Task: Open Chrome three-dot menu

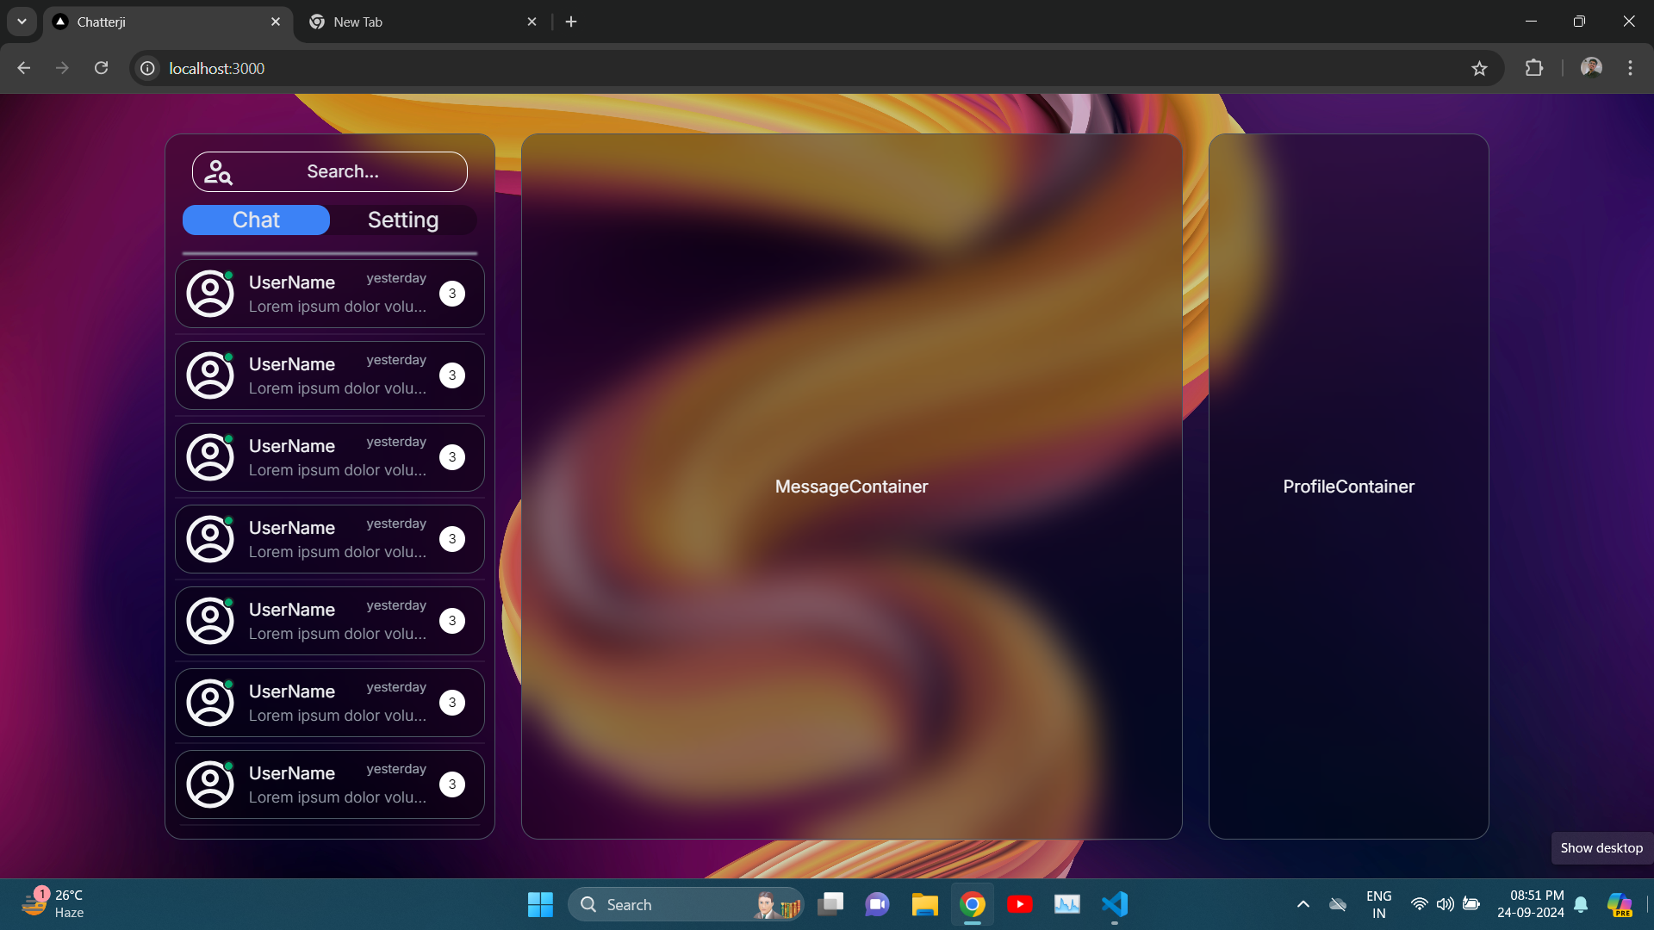Action: [1630, 68]
